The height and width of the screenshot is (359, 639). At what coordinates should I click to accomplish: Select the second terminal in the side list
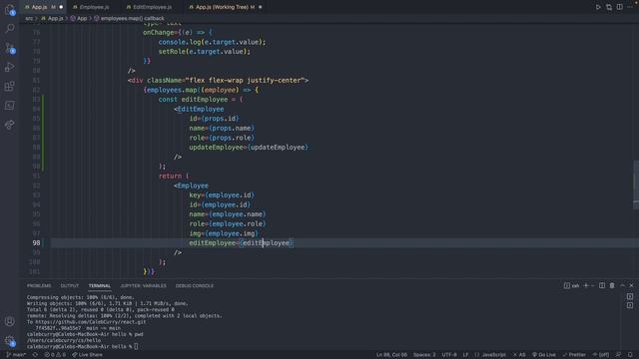pyautogui.click(x=630, y=305)
